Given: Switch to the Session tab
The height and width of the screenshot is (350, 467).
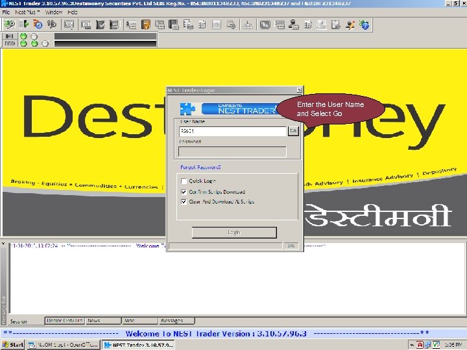Looking at the screenshot, I should 19,321.
